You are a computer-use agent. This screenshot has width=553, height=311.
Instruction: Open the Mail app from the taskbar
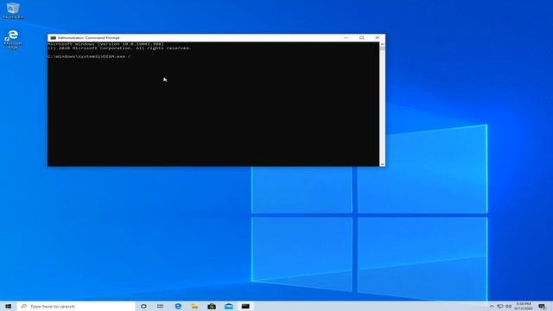[x=228, y=306]
